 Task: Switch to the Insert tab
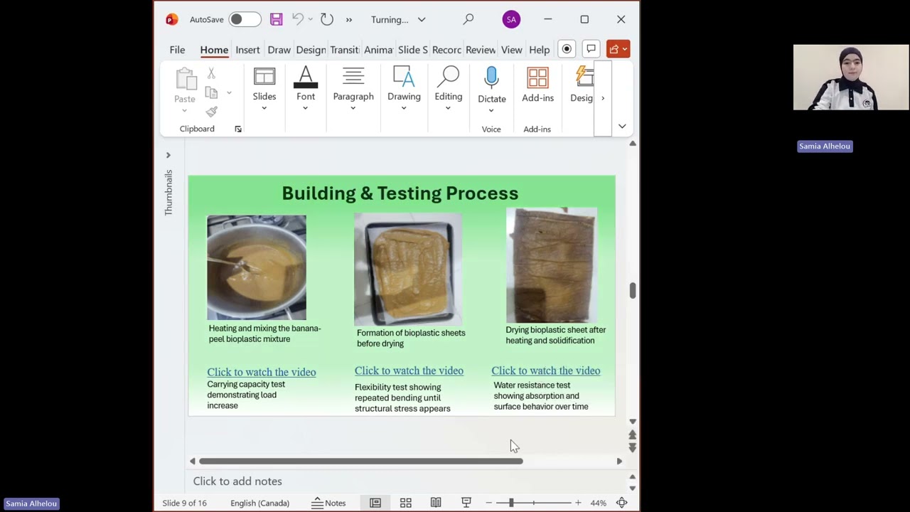point(247,50)
